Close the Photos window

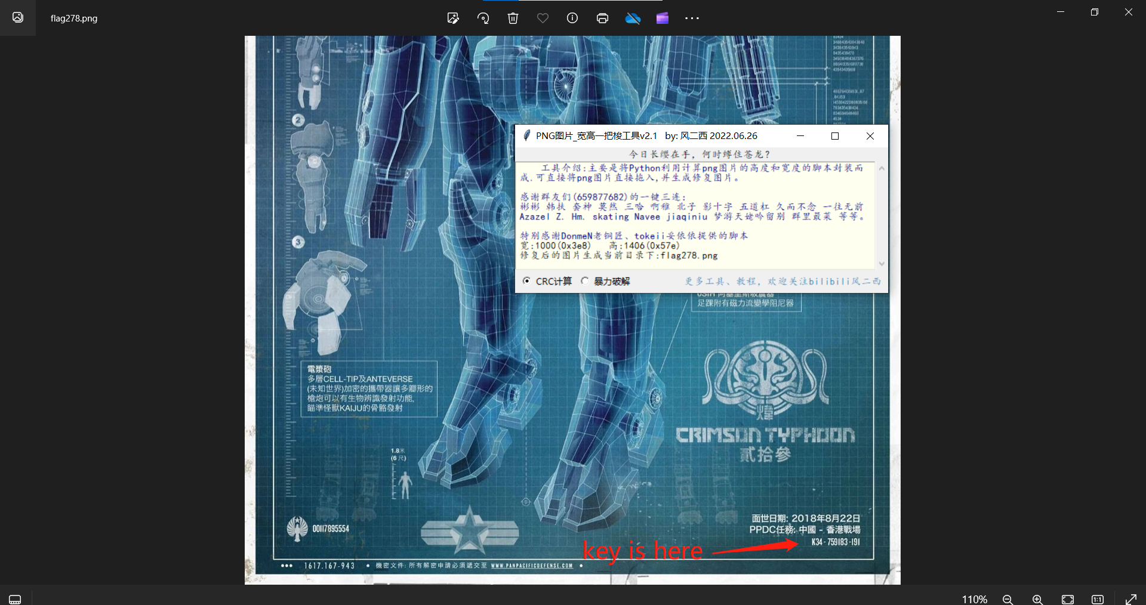1129,12
